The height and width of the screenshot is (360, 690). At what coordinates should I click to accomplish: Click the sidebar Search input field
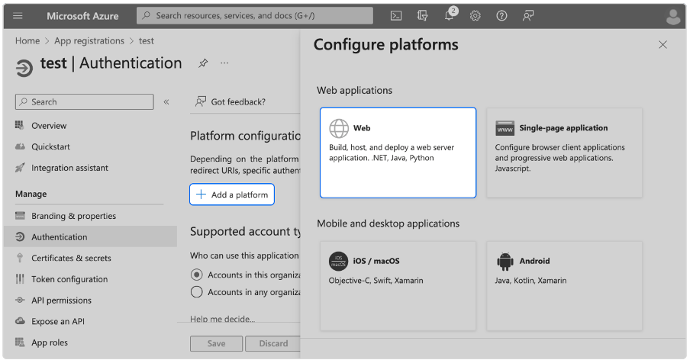(85, 101)
